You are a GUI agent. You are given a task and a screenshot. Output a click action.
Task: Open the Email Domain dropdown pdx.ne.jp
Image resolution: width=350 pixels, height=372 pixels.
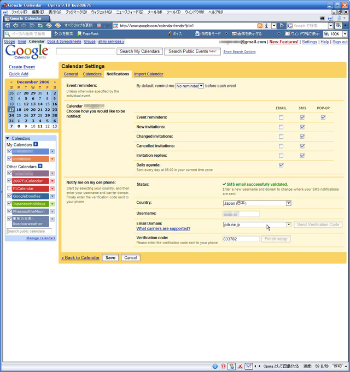click(257, 225)
